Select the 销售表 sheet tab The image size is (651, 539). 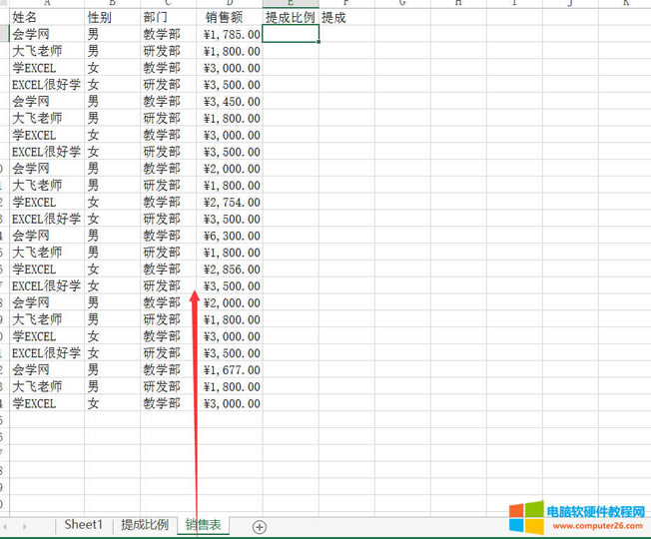point(204,525)
